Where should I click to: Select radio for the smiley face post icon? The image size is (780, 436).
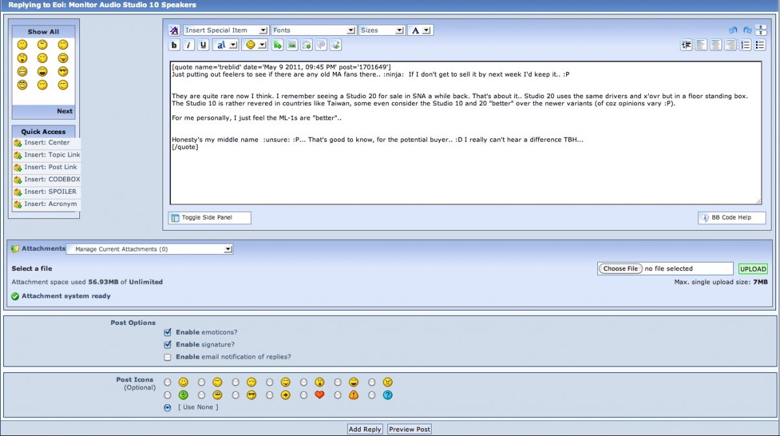(168, 382)
